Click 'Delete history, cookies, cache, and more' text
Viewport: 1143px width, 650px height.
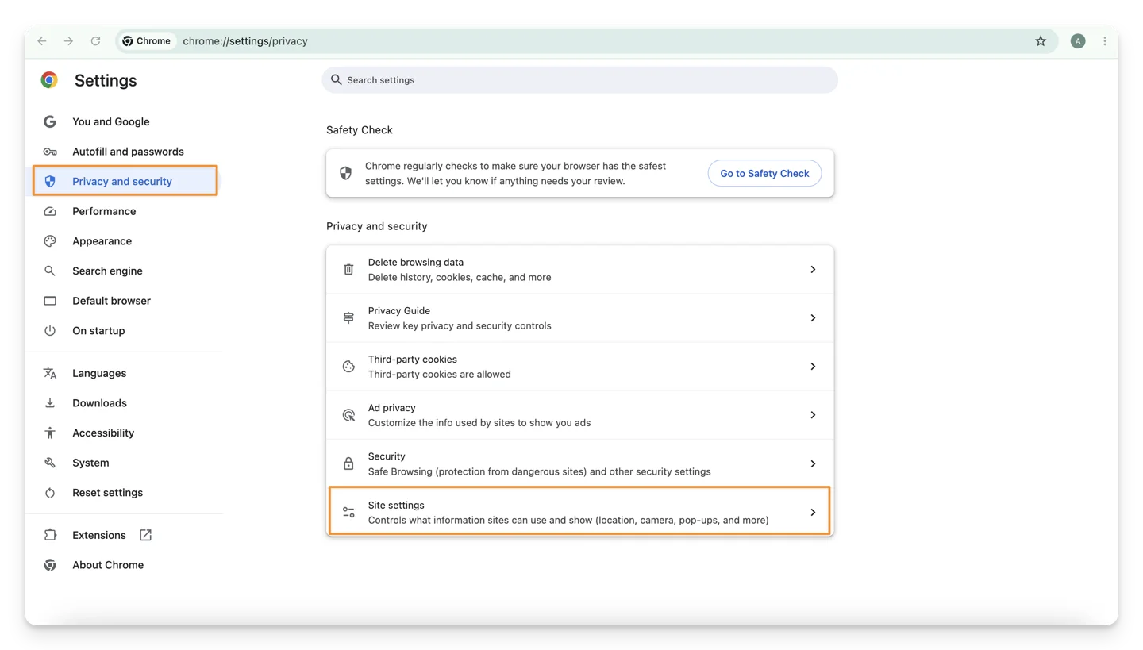(x=460, y=278)
